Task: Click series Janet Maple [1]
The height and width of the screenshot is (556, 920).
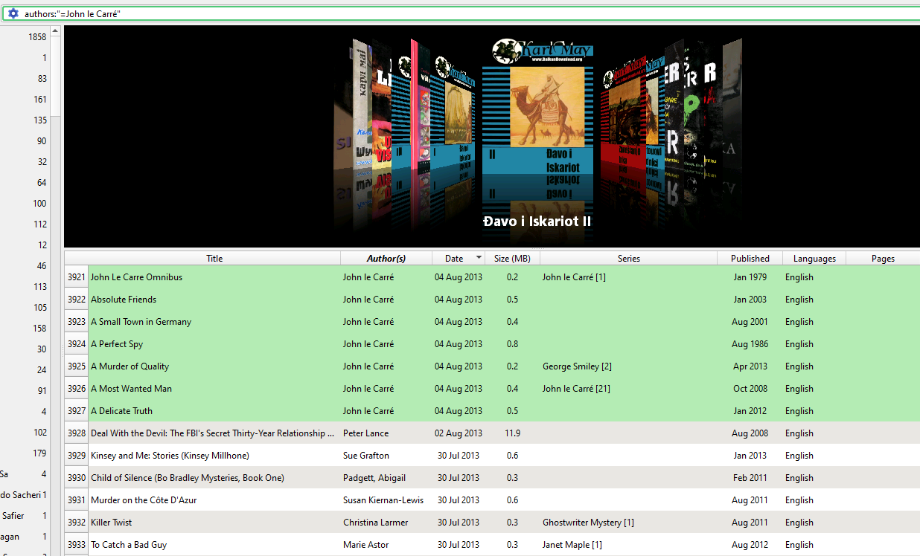Action: tap(572, 545)
